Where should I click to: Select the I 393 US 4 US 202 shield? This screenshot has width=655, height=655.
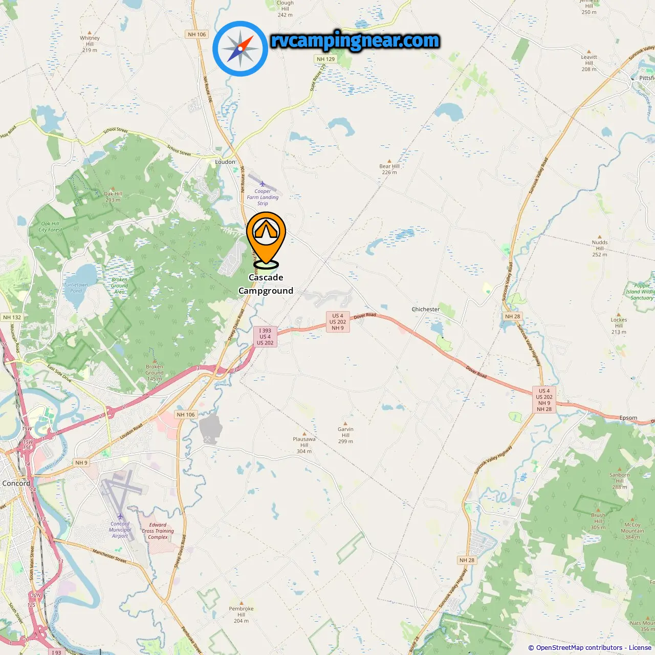click(x=265, y=337)
